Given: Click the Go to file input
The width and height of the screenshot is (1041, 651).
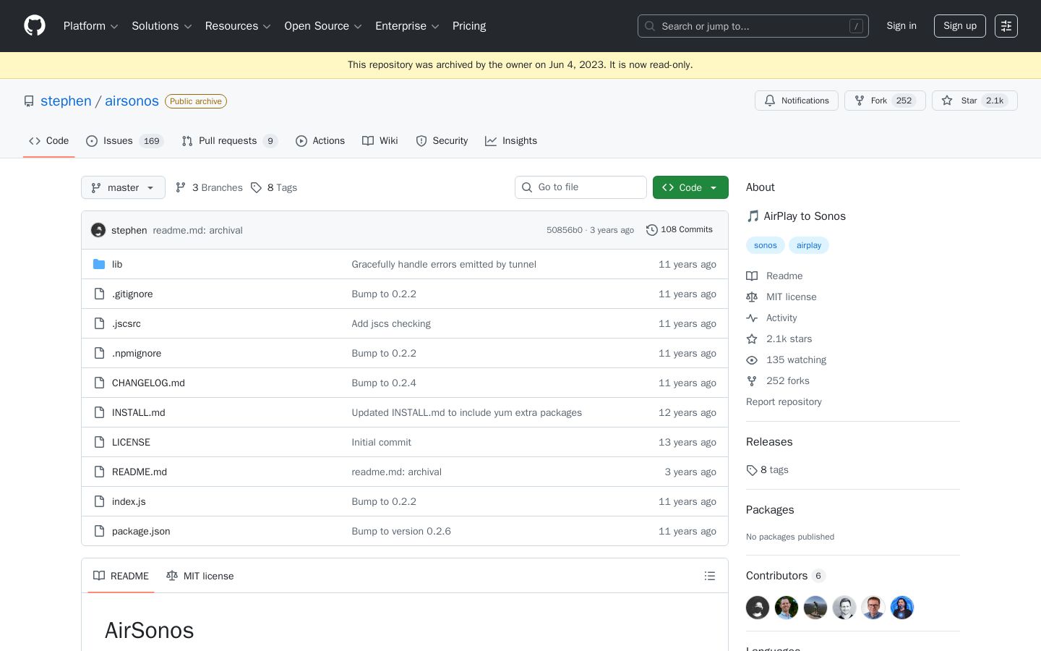Looking at the screenshot, I should (x=581, y=187).
